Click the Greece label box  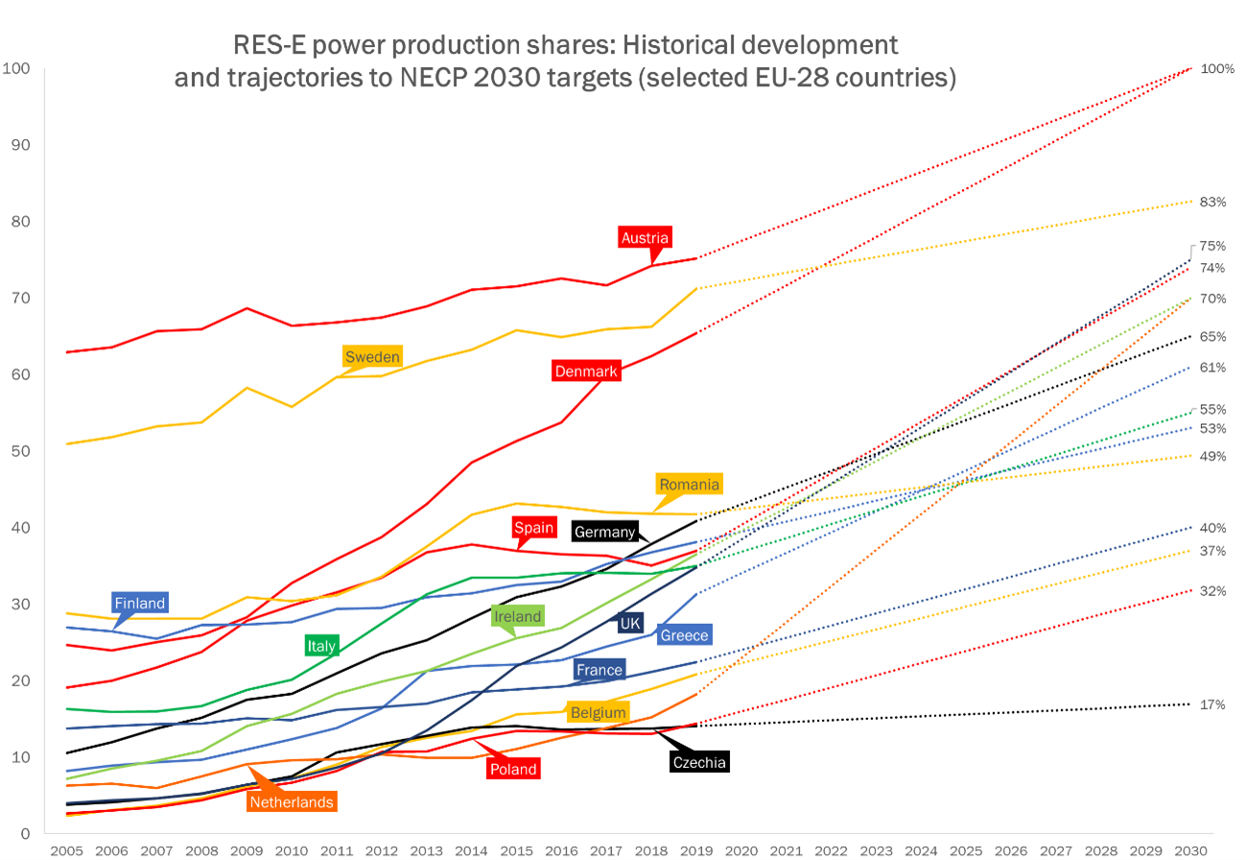[x=684, y=635]
